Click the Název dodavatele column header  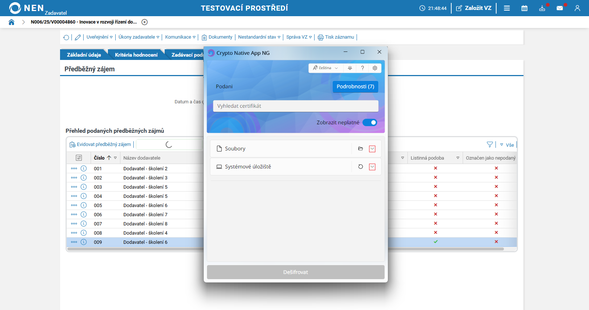pyautogui.click(x=142, y=158)
